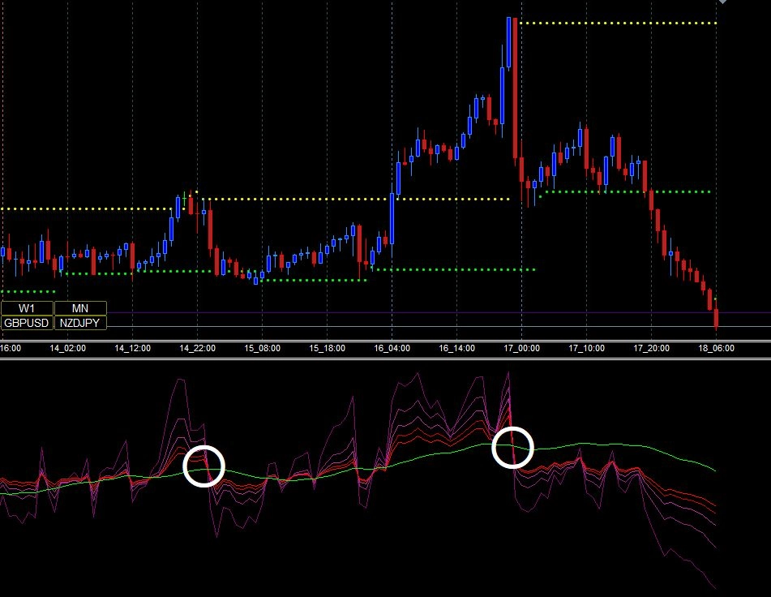This screenshot has width=771, height=597.
Task: Click the last red candle at far right
Action: (716, 318)
